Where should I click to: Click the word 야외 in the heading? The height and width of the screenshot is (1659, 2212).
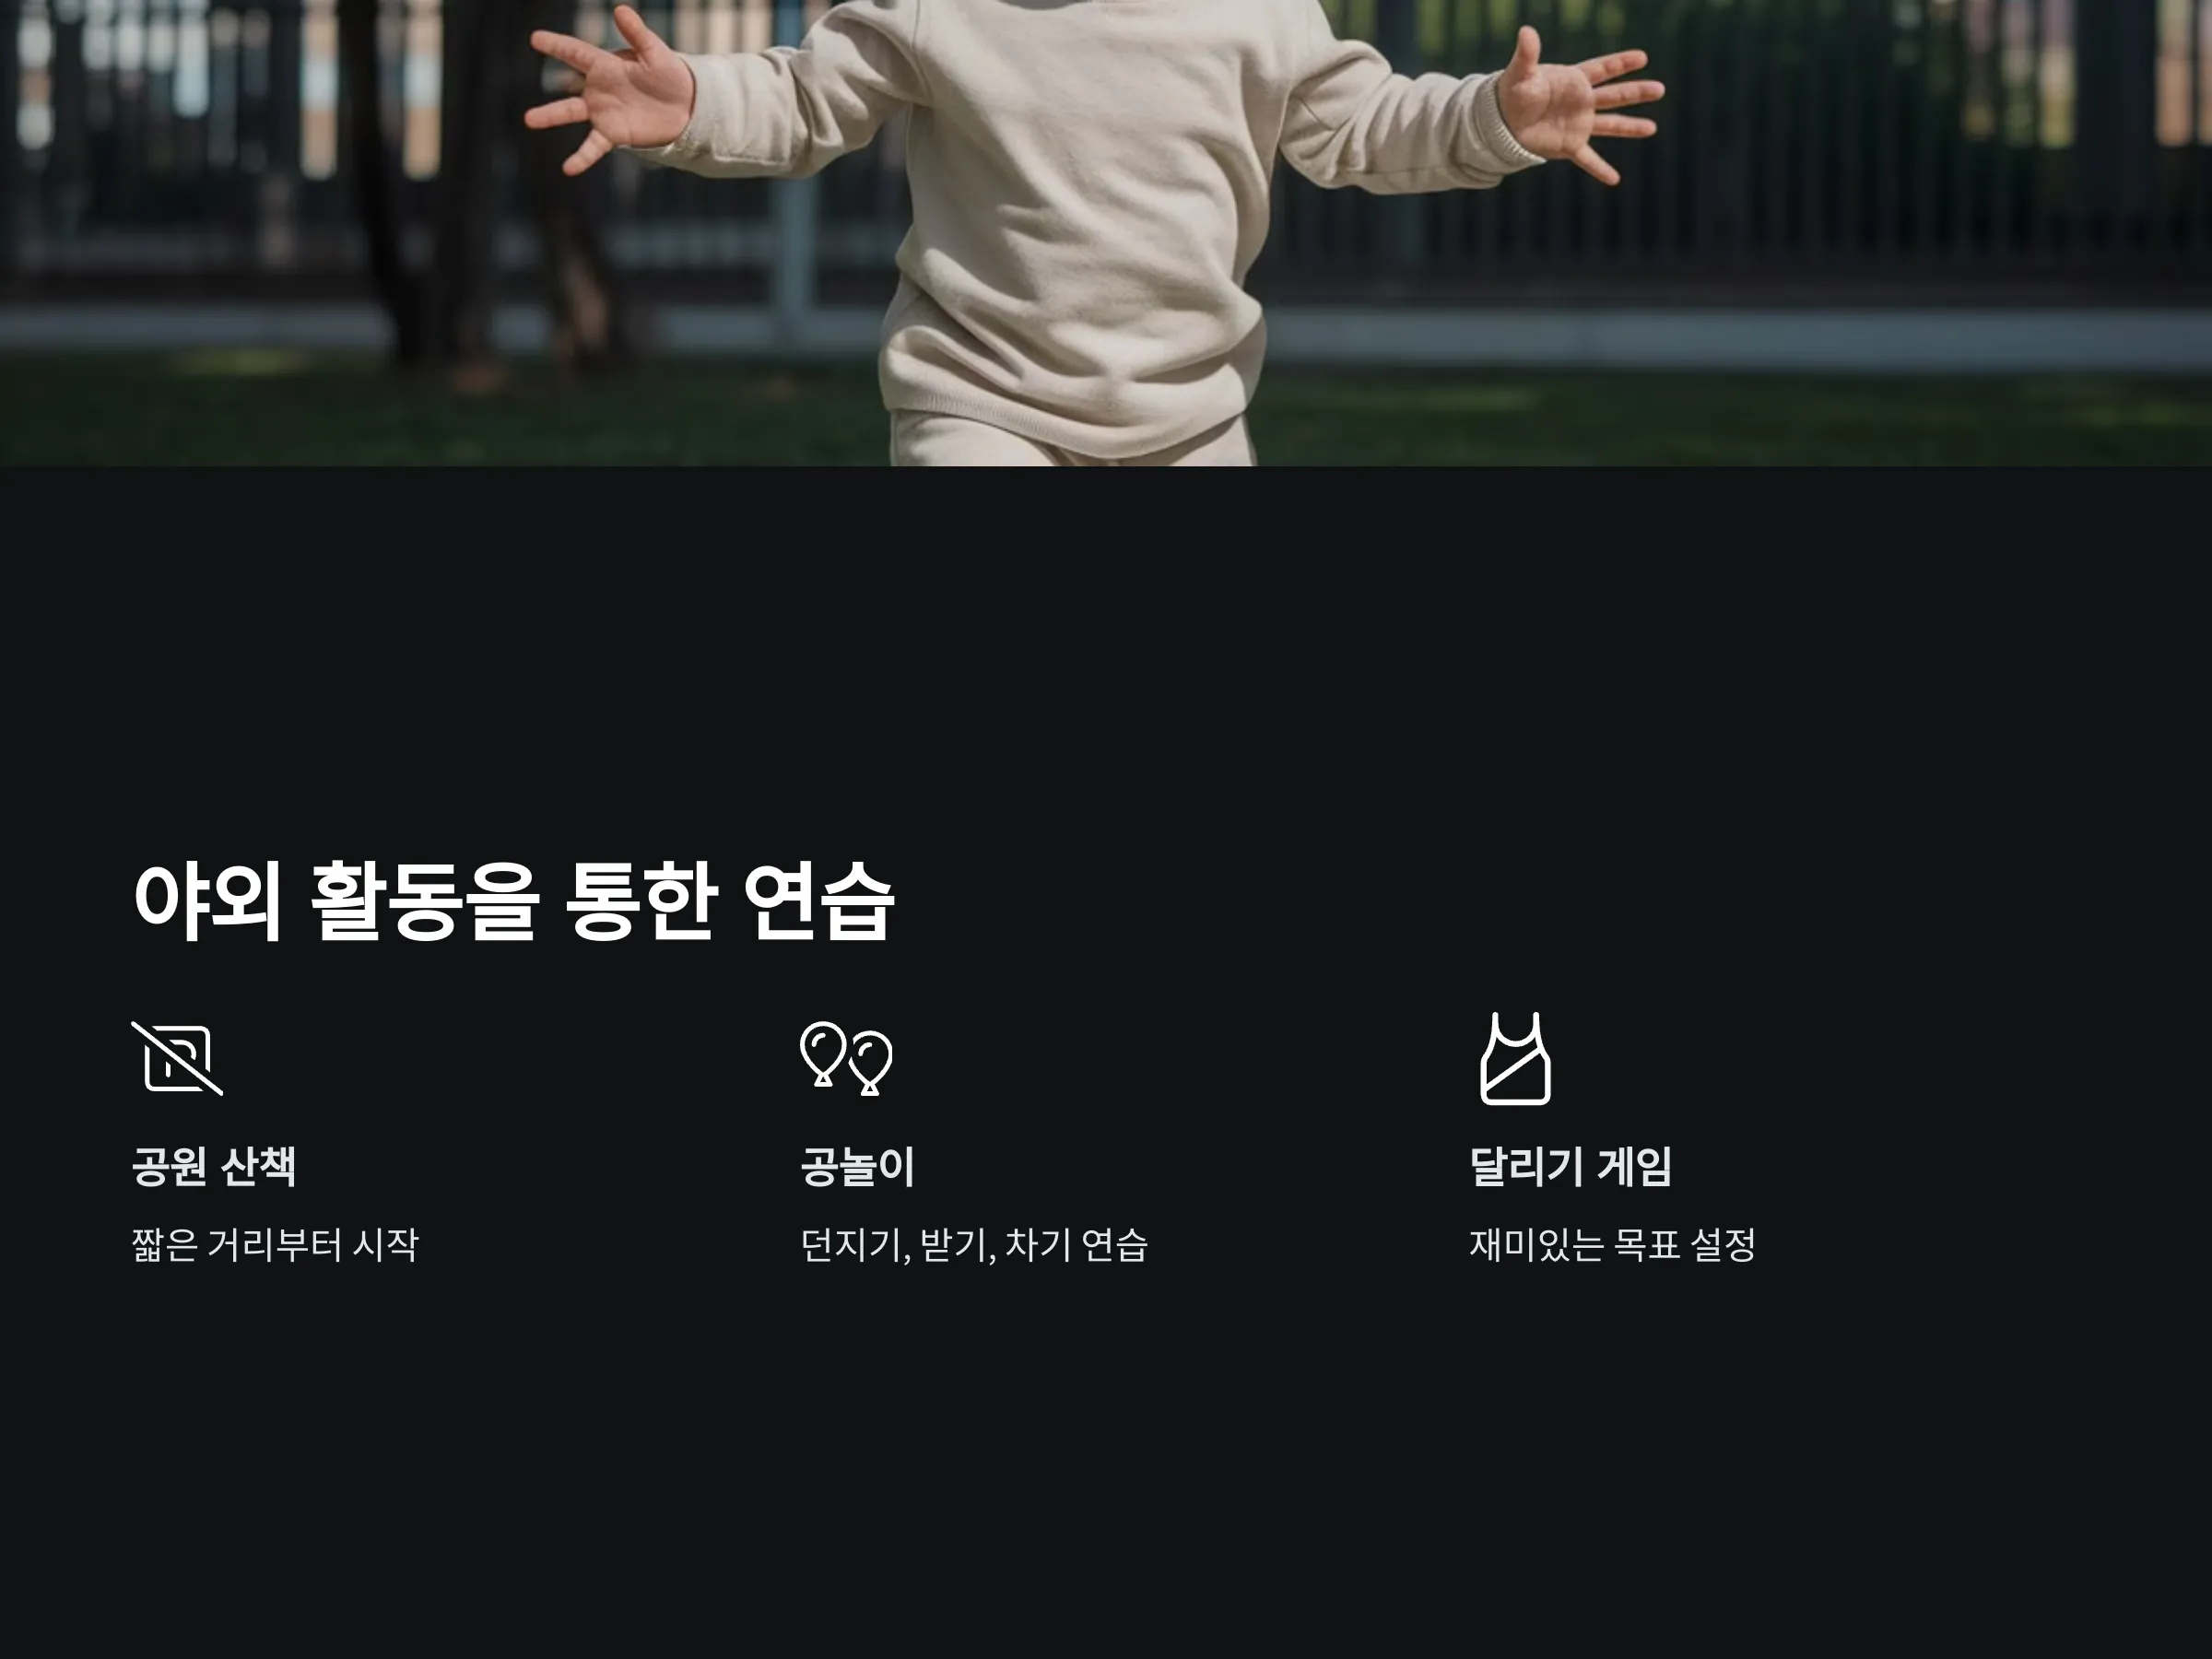tap(208, 901)
